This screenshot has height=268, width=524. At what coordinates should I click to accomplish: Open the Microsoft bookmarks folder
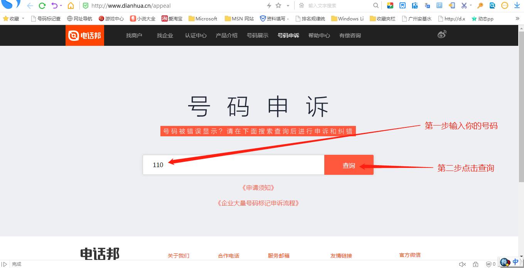coord(203,18)
